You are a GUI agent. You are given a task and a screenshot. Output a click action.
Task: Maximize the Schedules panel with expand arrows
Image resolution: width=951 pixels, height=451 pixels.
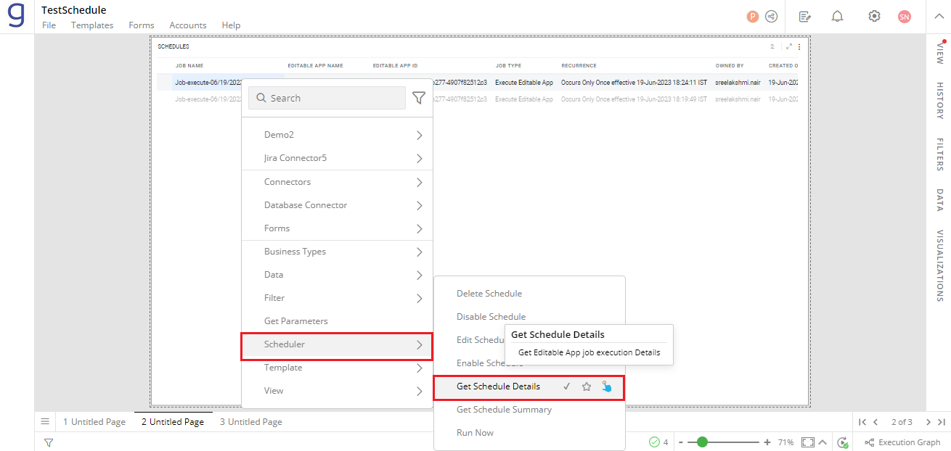[x=789, y=46]
